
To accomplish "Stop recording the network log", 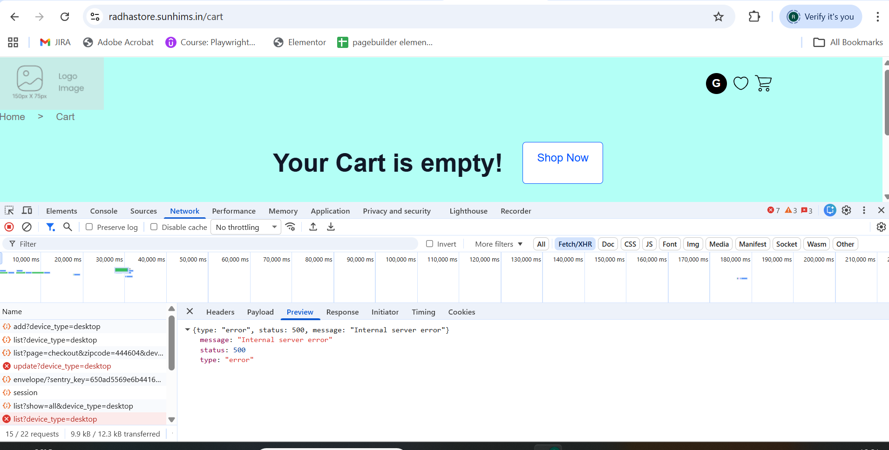I will (9, 227).
